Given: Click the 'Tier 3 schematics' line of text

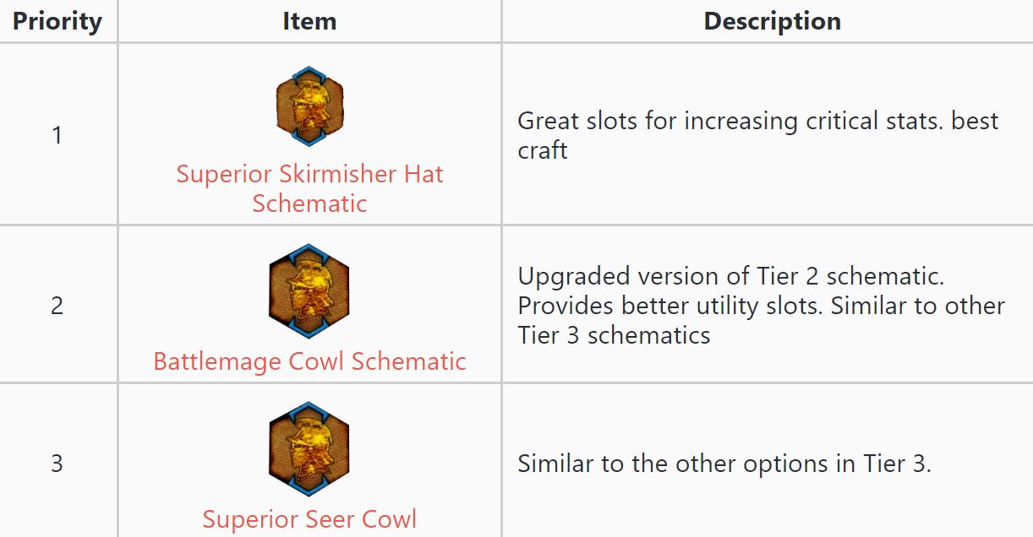Looking at the screenshot, I should pyautogui.click(x=614, y=335).
